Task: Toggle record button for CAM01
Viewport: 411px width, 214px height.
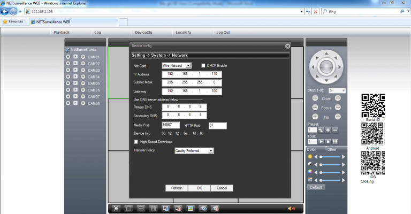Action: (x=68, y=57)
